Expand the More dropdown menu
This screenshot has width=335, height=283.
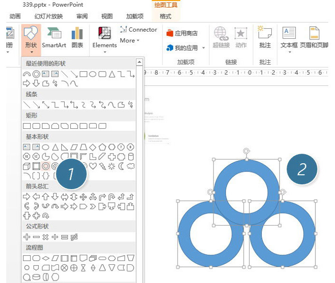click(129, 41)
